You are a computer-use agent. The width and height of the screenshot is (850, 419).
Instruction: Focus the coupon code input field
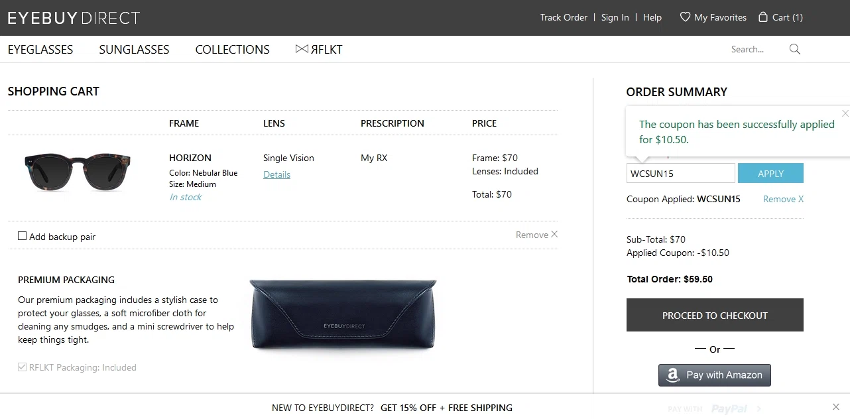[681, 173]
